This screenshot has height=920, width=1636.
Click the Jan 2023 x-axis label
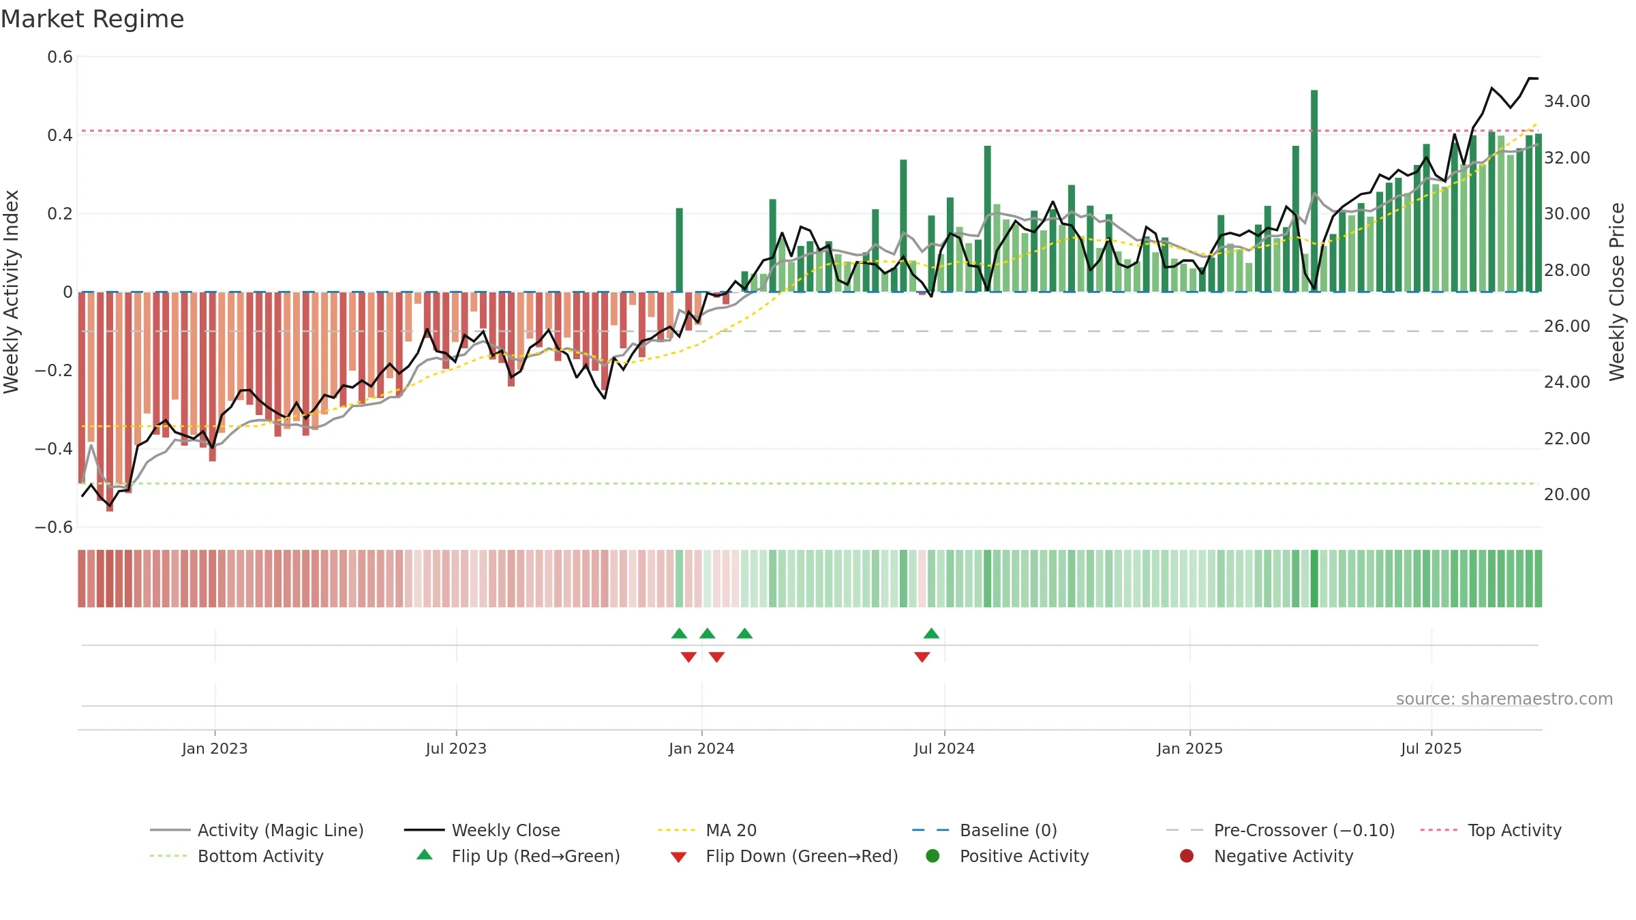coord(215,749)
